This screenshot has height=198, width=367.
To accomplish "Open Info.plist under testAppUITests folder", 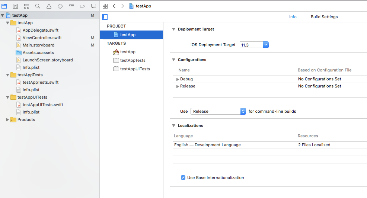I will pos(31,112).
